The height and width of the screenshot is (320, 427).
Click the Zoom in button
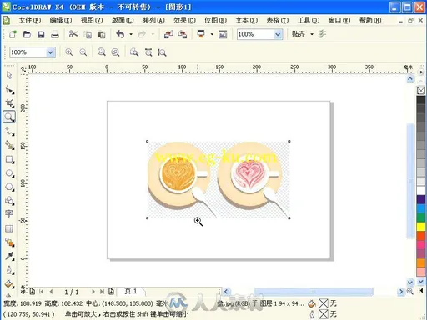[68, 52]
